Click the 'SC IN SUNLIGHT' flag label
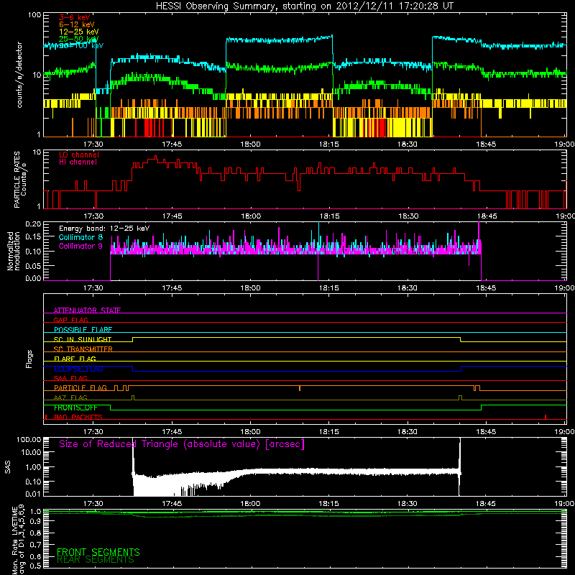Viewport: 575px width, 575px height. coord(83,339)
